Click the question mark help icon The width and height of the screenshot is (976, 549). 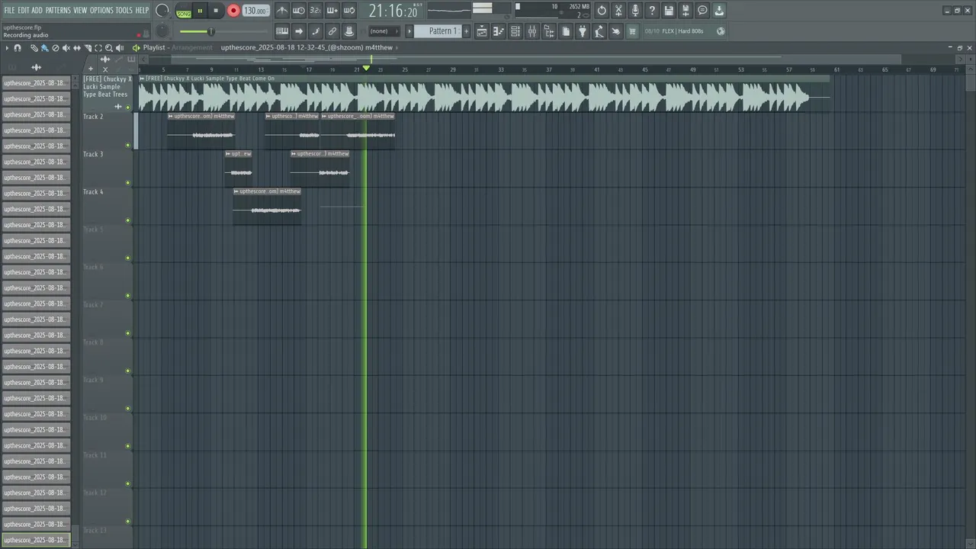(652, 11)
